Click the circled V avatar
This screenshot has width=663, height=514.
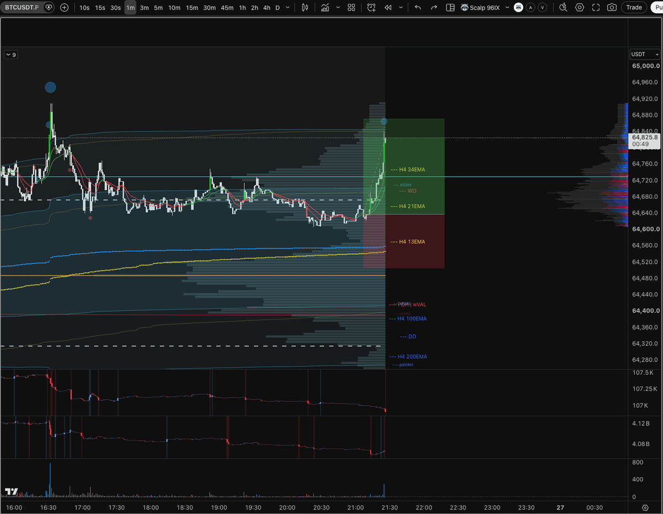click(543, 8)
